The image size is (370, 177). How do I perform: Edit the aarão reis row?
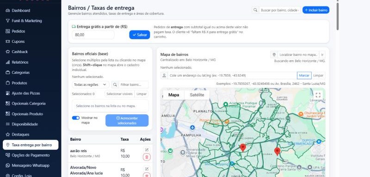coord(147,149)
